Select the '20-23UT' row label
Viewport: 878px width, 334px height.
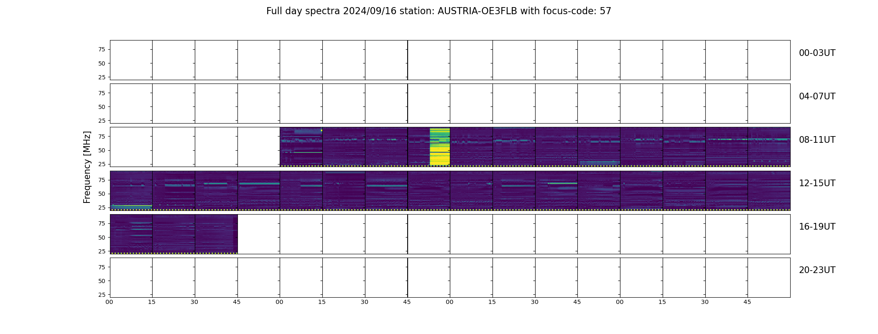817,270
